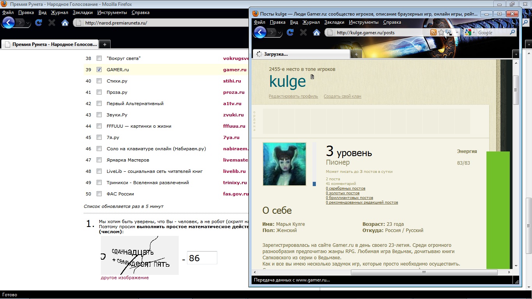Check the Ярмарка Мастеров checkbox
This screenshot has width=532, height=299.
coord(99,160)
